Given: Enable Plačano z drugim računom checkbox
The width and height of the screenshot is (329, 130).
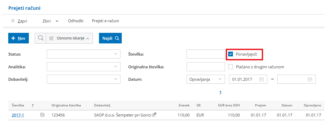Looking at the screenshot, I should coord(231,67).
